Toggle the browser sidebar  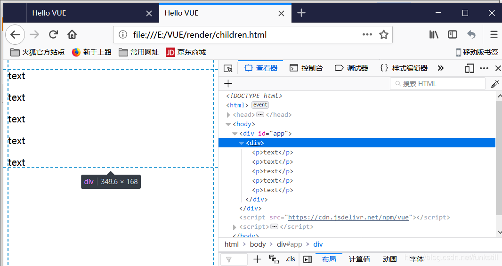point(453,34)
